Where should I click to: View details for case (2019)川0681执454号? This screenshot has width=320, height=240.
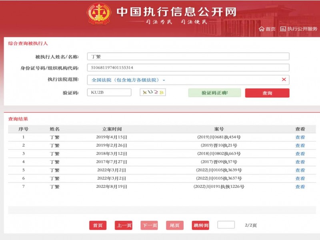(300, 137)
